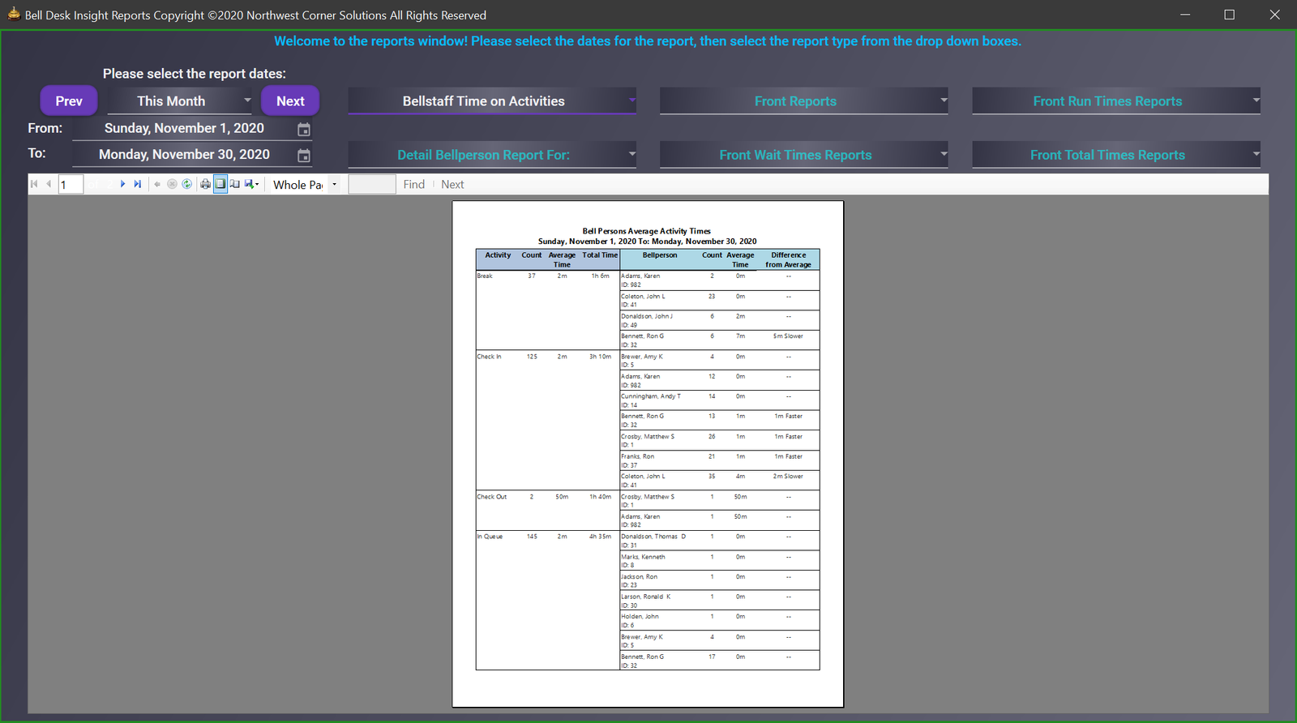Expand the Whole Page zoom dropdown
Screen dimensions: 1297x723
click(x=334, y=185)
